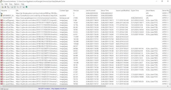
Task: Click the text/javascript content type cell
Action: tap(64, 18)
